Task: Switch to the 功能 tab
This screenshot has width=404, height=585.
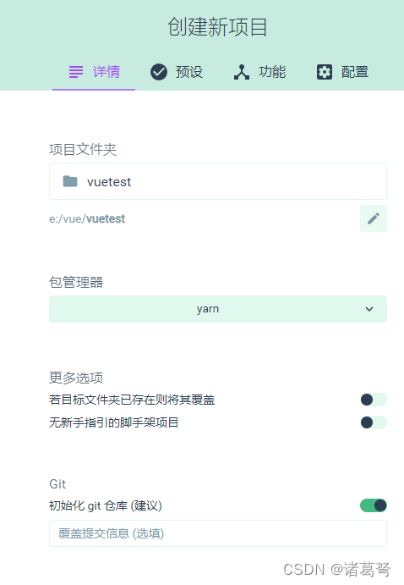Action: point(259,72)
